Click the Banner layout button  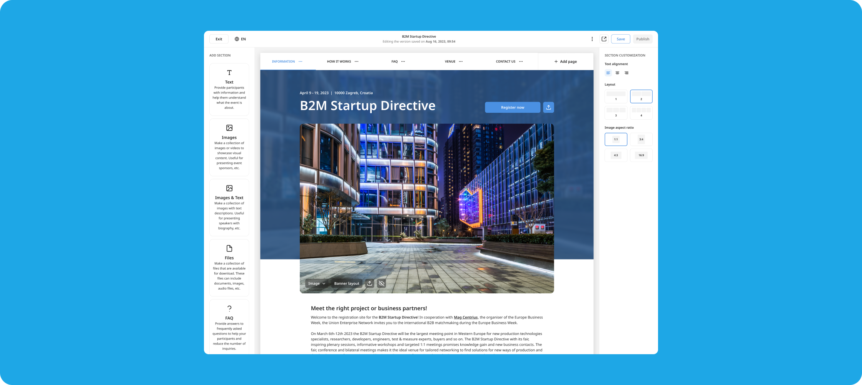346,283
